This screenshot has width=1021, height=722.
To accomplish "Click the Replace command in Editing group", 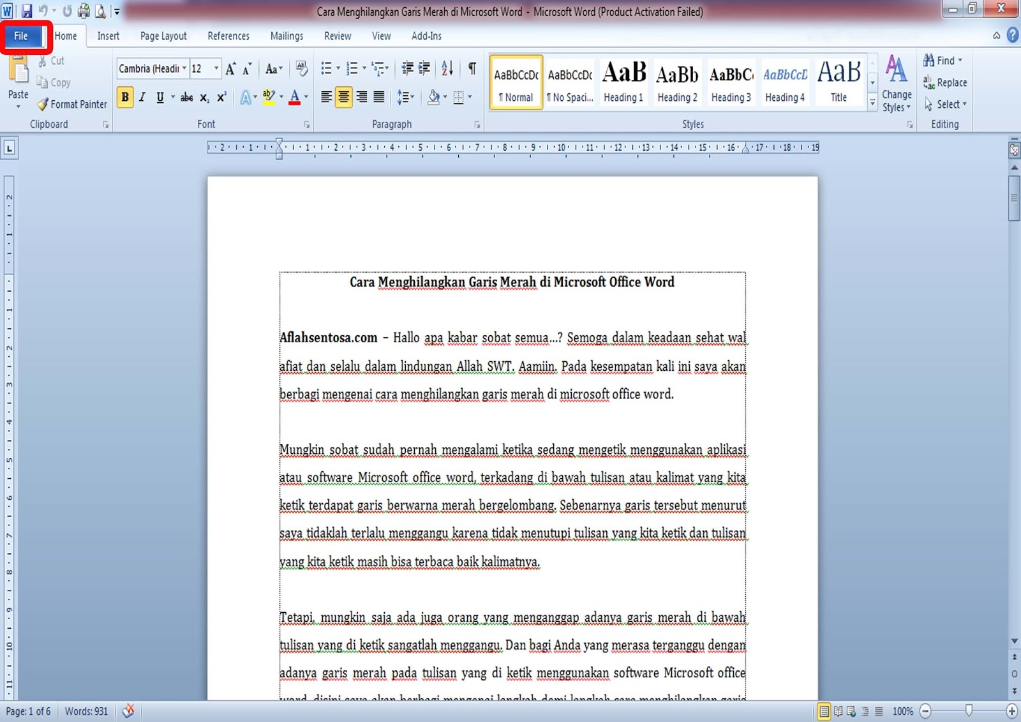I will tap(945, 82).
